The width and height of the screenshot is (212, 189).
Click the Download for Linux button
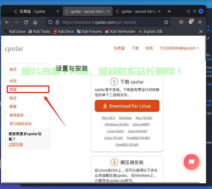(x=127, y=106)
